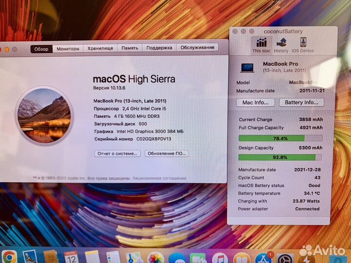Screen dimensions: 351x263
Task: Open Reminders from the Dock
Action: point(113,257)
